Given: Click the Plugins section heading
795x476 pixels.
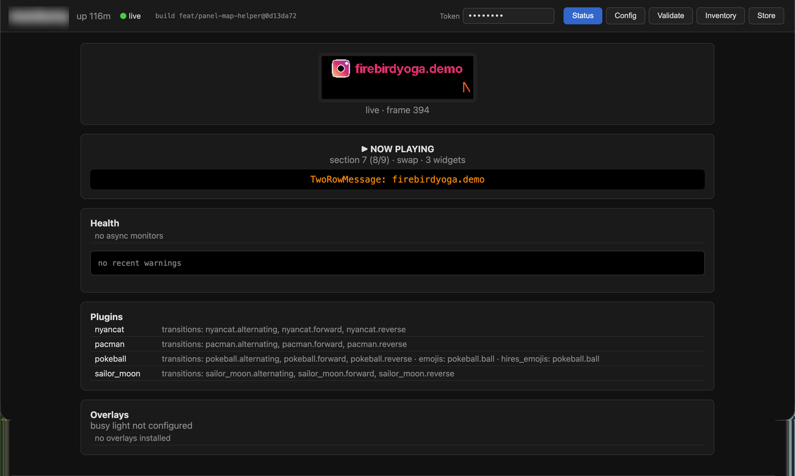Looking at the screenshot, I should pyautogui.click(x=107, y=317).
